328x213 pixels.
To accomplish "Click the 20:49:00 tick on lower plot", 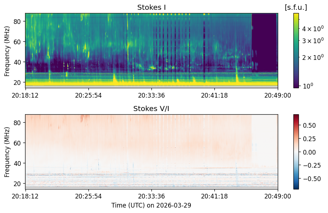I will (278, 196).
